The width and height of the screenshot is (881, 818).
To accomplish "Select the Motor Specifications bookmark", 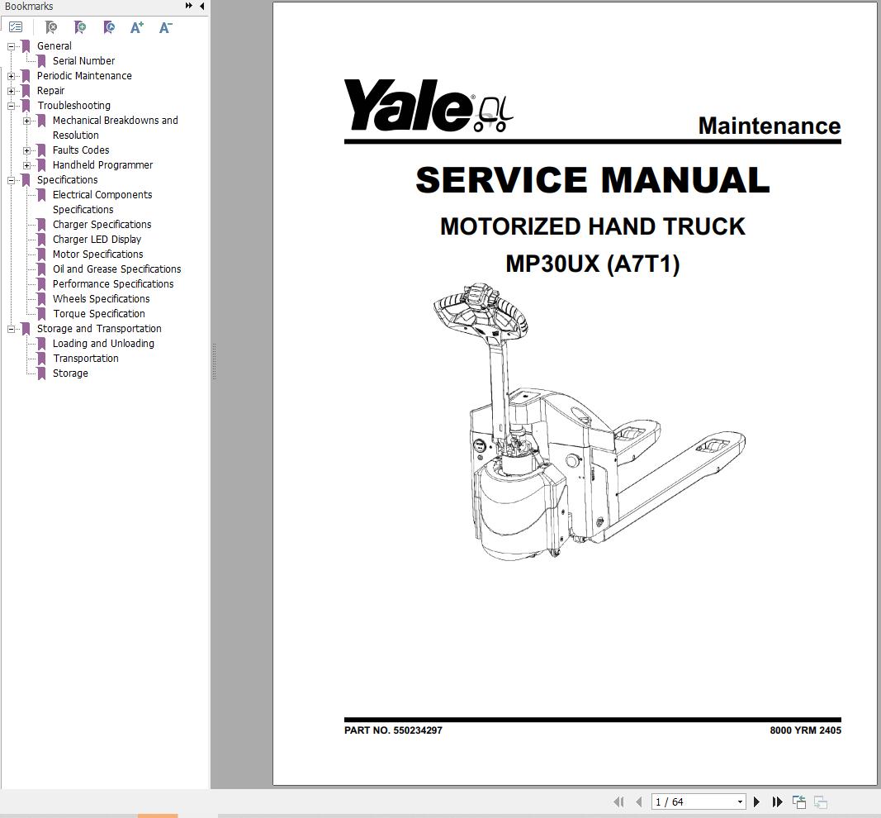I will (97, 254).
